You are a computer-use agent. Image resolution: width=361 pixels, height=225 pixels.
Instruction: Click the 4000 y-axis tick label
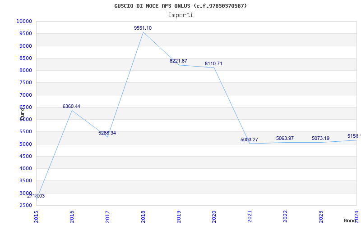pos(25,168)
